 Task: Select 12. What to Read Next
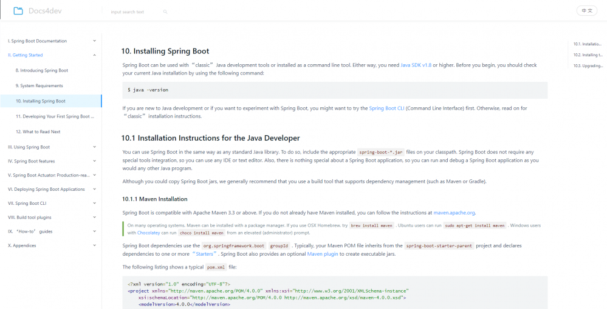pos(38,131)
